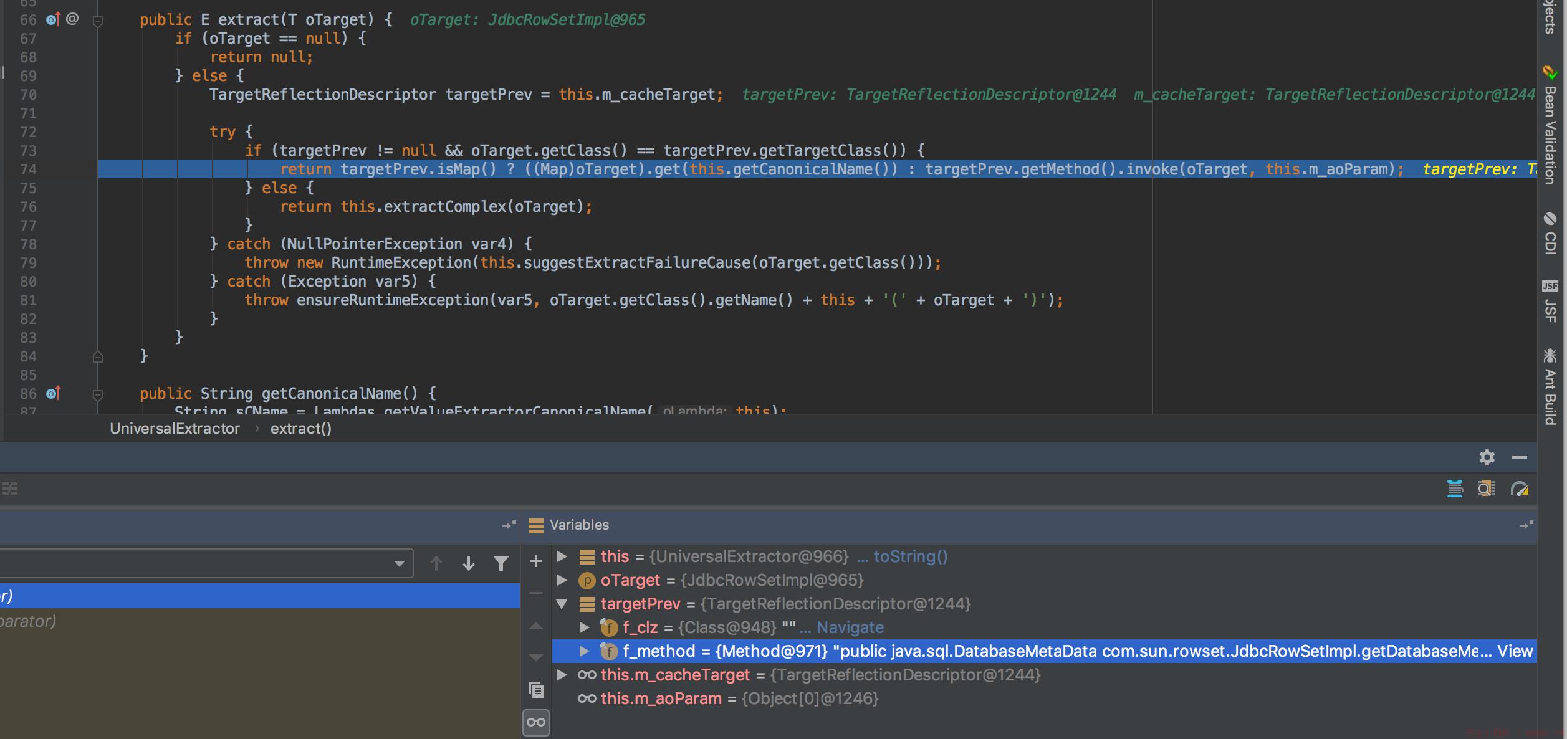This screenshot has width=1567, height=739.
Task: Collapse the targetPrev variable node
Action: [x=562, y=603]
